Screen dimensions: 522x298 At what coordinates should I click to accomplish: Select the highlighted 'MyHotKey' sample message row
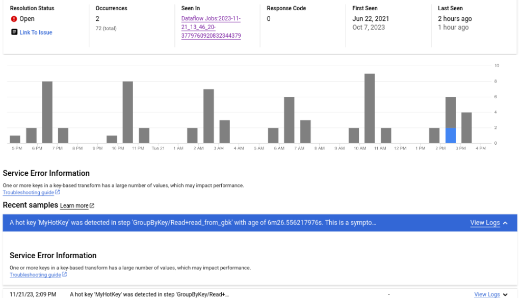[204, 223]
